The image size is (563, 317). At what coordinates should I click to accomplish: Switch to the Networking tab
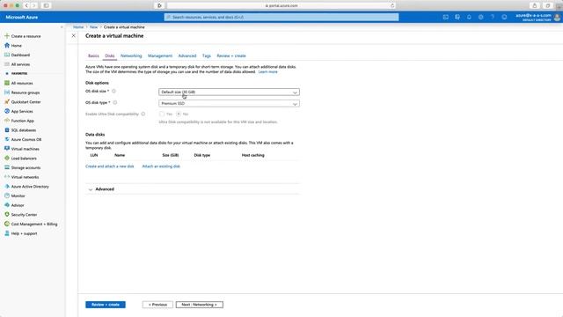click(131, 56)
